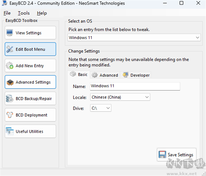Switch to the Developer tab

[x=136, y=75]
